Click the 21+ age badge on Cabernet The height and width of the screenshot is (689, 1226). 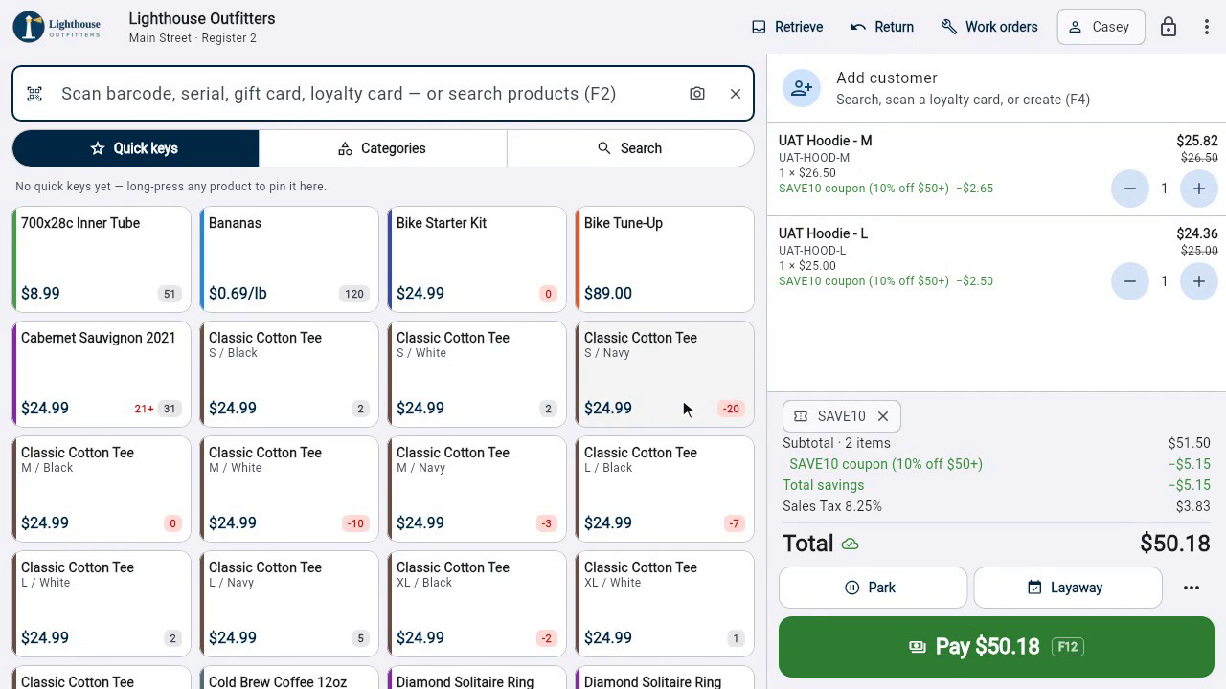tap(144, 409)
